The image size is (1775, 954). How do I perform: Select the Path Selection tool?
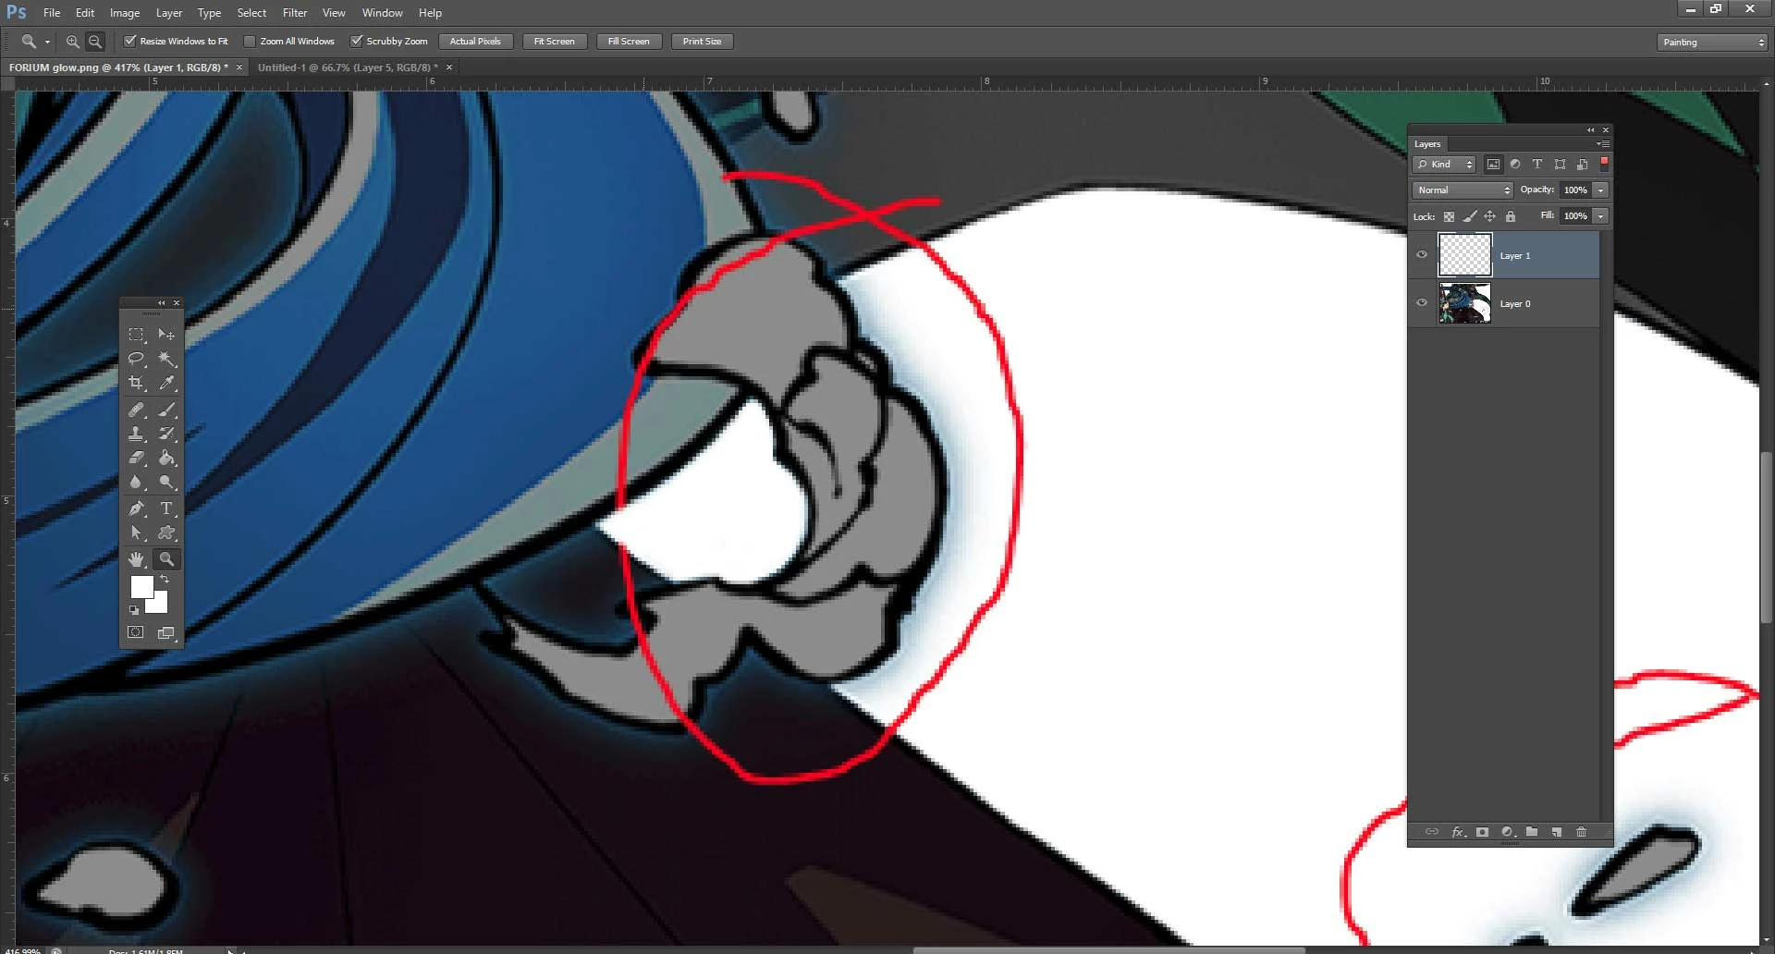136,532
